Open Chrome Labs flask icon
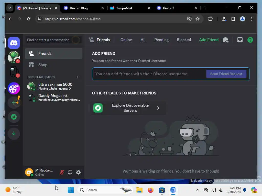Screen dimensions: 262x196 point(224,19)
